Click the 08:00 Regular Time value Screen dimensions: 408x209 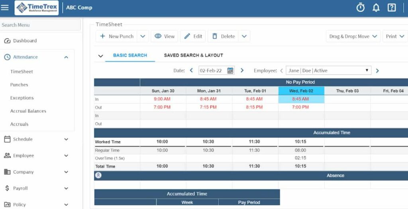pyautogui.click(x=300, y=150)
